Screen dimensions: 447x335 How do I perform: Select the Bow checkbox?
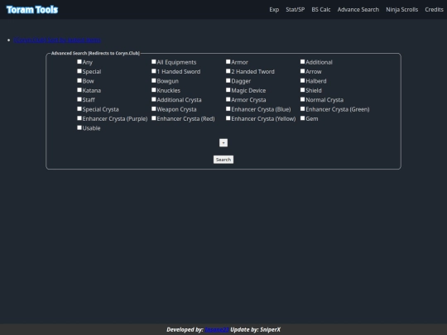tap(79, 80)
